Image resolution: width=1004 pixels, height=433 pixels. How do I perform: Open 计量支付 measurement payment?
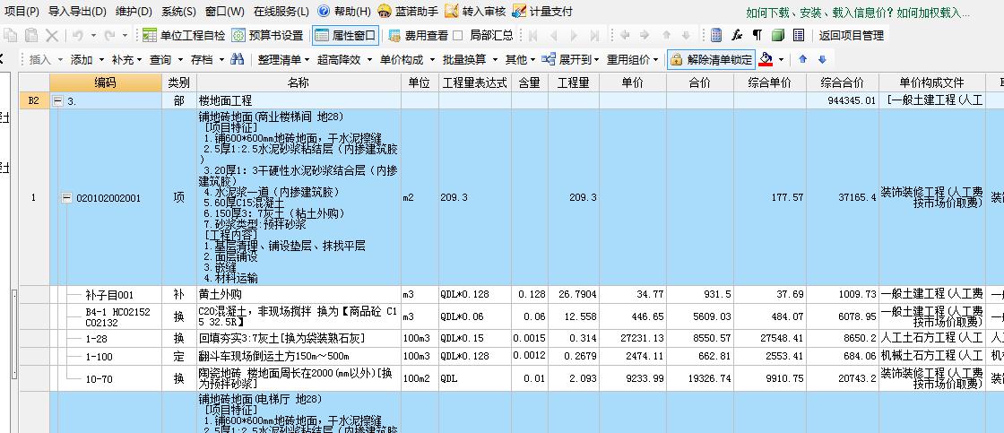click(542, 11)
